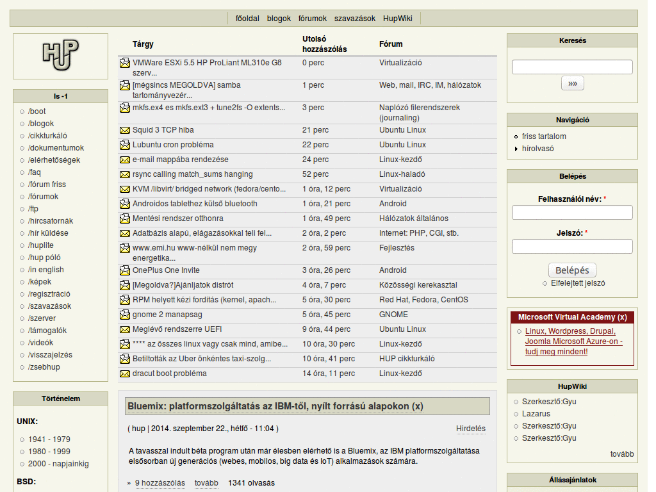Image resolution: width=656 pixels, height=492 pixels.
Task: Open envelope icon beside 'Squid 3 TCP hiba'
Action: 124,130
